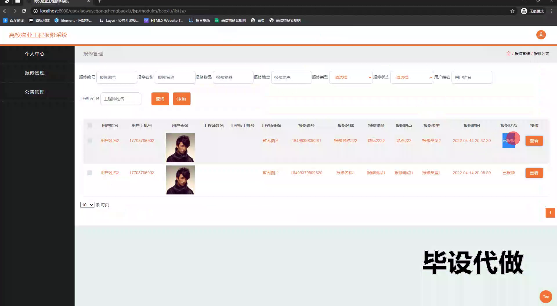Open the 报修类型 dropdown
This screenshot has width=557, height=306.
click(351, 77)
